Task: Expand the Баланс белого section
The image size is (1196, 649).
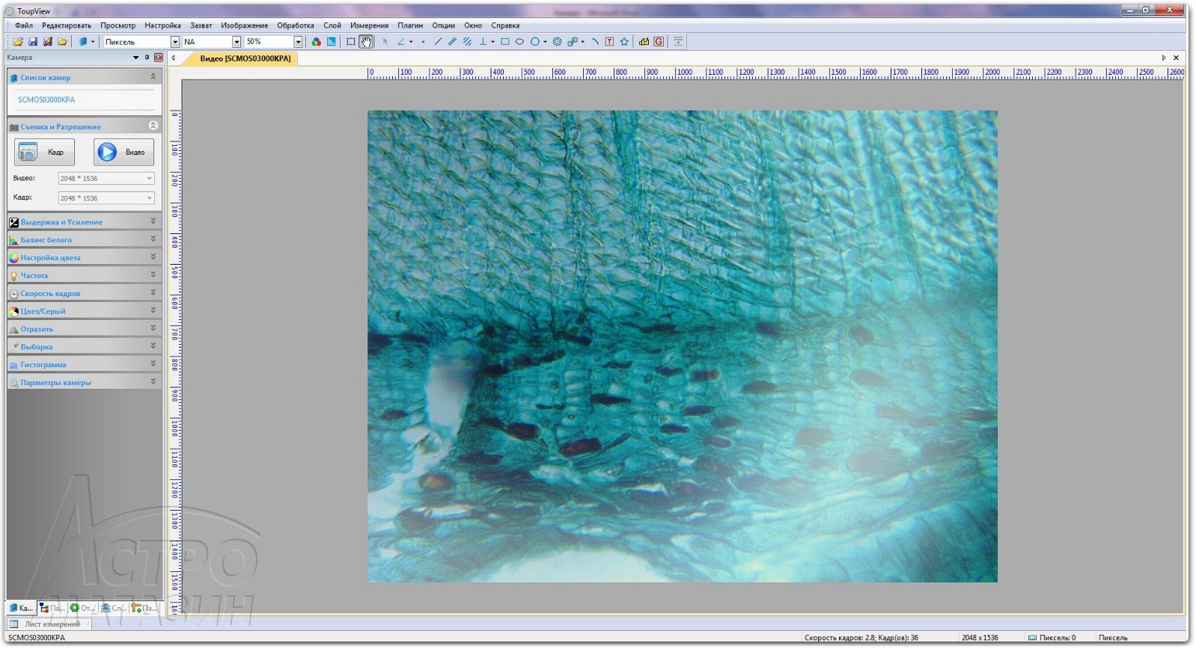Action: pos(153,239)
